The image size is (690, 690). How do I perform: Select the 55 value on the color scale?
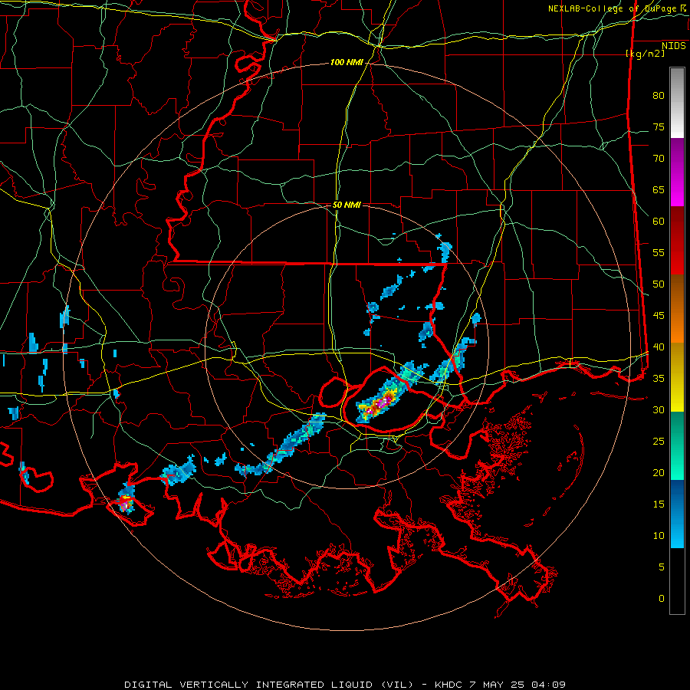point(659,252)
